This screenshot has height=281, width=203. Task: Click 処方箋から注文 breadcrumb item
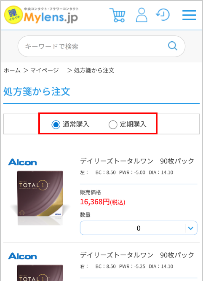coord(94,70)
